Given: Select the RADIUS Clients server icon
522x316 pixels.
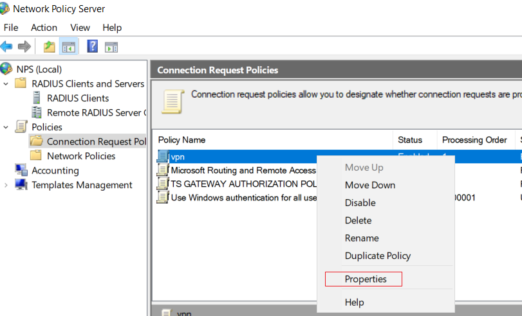Looking at the screenshot, I should tap(37, 98).
